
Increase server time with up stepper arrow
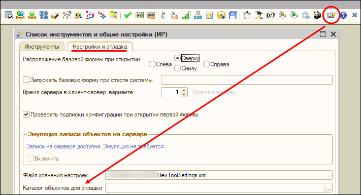[x=184, y=90]
